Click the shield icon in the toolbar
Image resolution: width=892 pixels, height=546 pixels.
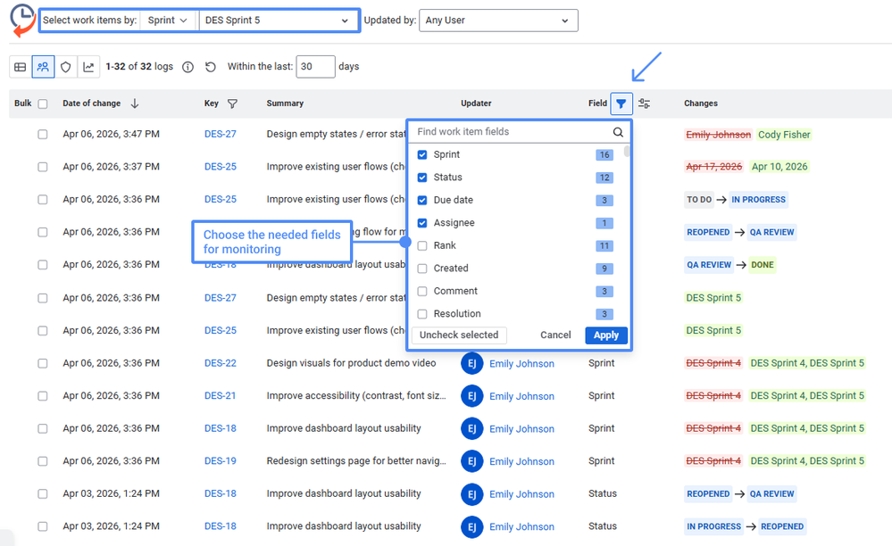point(65,66)
